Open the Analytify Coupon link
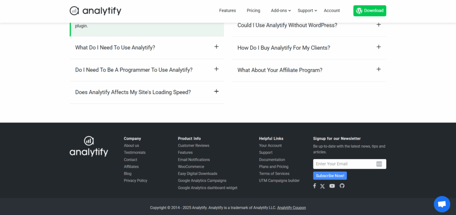This screenshot has width=456, height=215. (x=291, y=208)
